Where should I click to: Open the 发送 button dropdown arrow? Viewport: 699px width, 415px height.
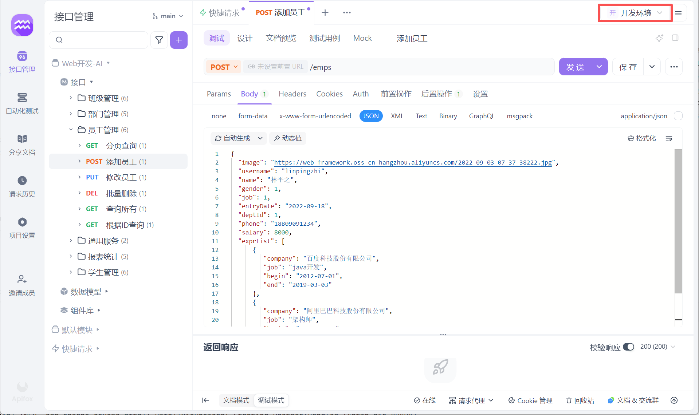point(599,67)
